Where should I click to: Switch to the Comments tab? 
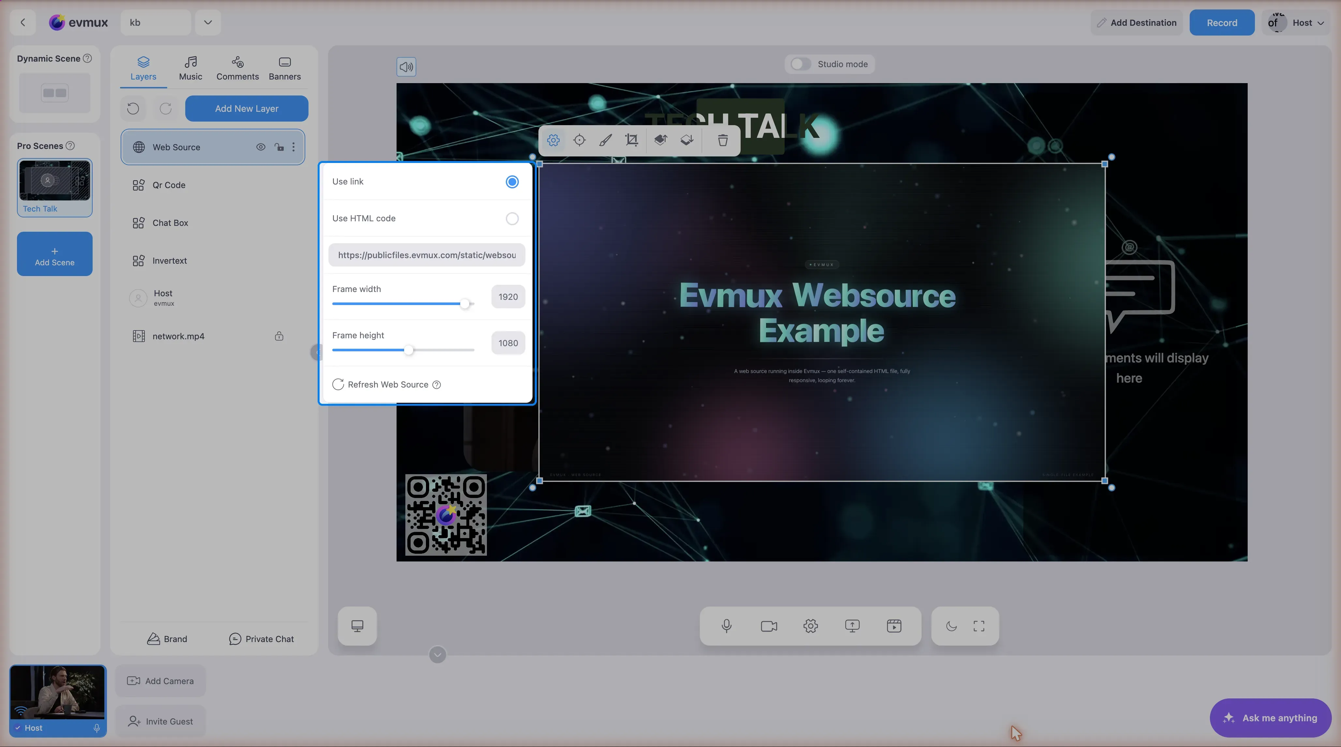[x=237, y=69]
